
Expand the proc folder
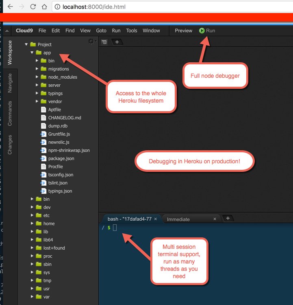click(32, 256)
